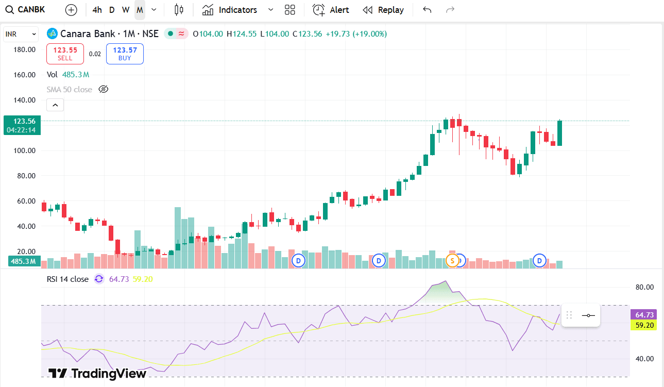Click the 160.00 price axis label

24,75
